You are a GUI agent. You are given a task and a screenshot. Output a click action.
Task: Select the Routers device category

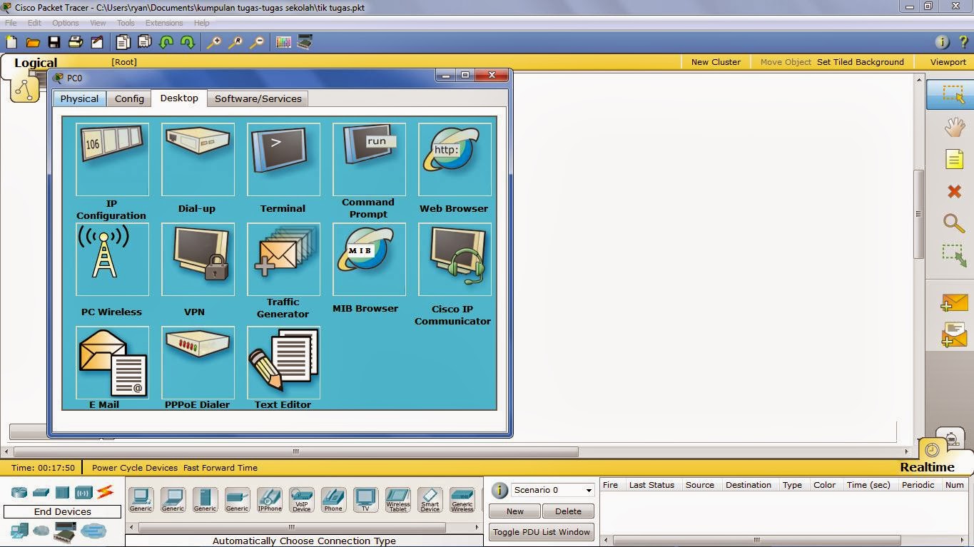pos(19,492)
